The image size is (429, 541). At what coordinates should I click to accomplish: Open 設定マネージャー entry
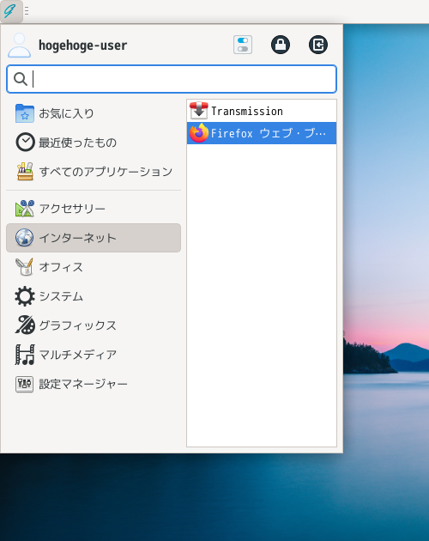(94, 384)
